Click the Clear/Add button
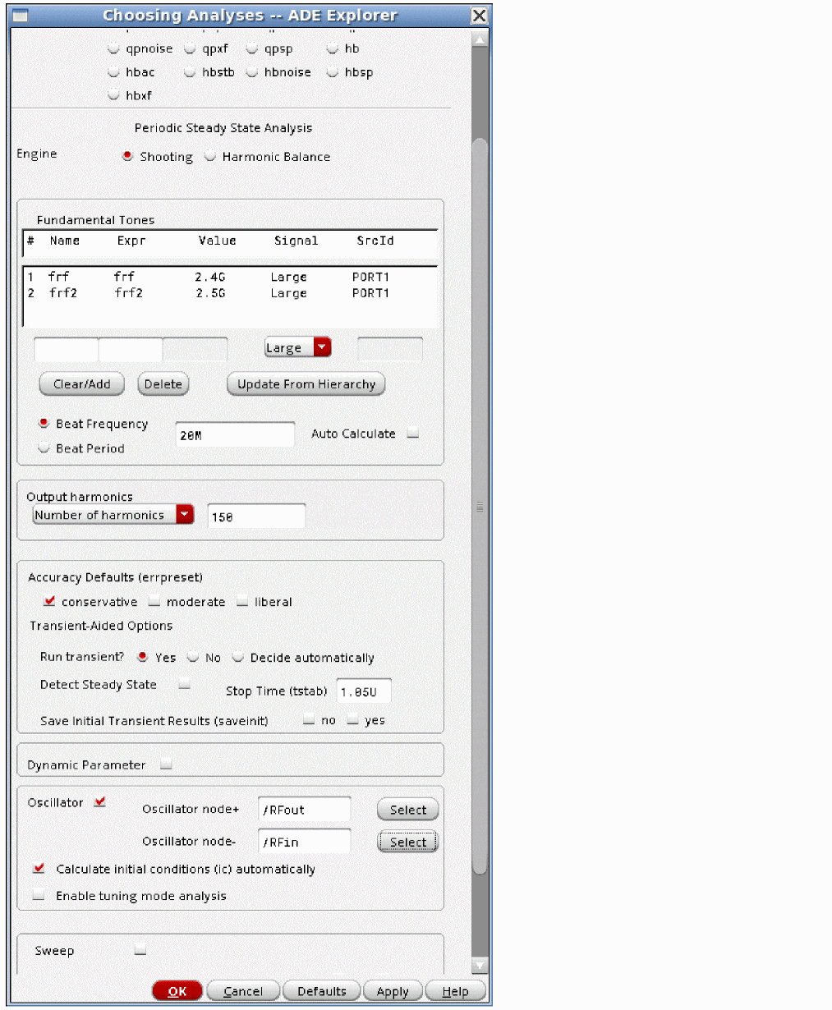The height and width of the screenshot is (1010, 832). pyautogui.click(x=81, y=384)
